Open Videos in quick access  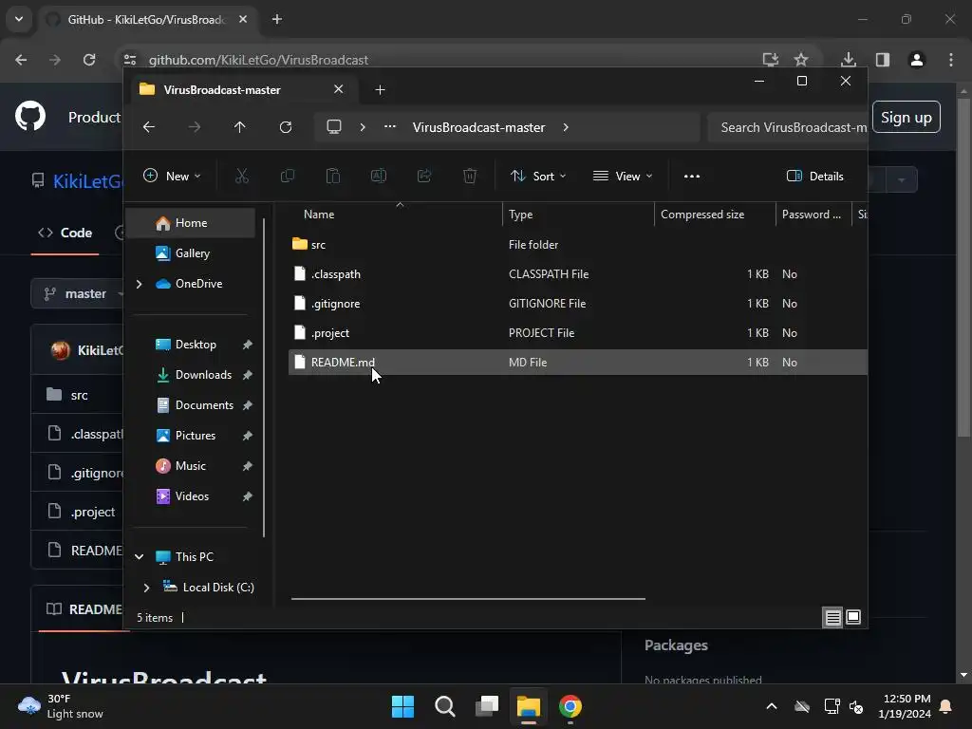pos(191,495)
